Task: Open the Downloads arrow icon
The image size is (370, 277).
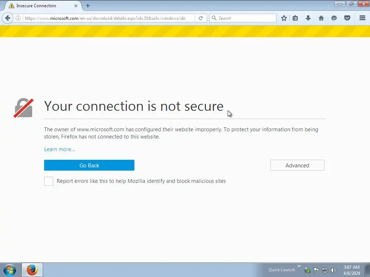Action: pos(308,18)
